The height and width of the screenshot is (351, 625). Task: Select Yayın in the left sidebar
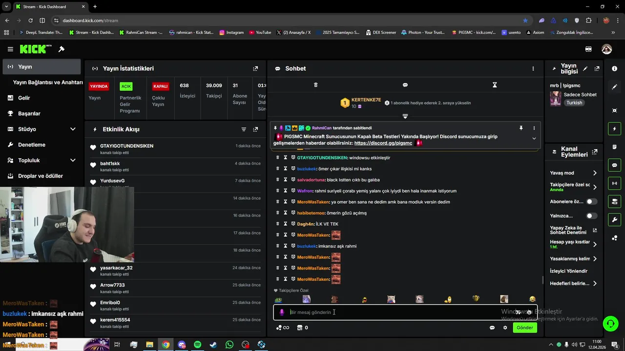[x=42, y=67]
